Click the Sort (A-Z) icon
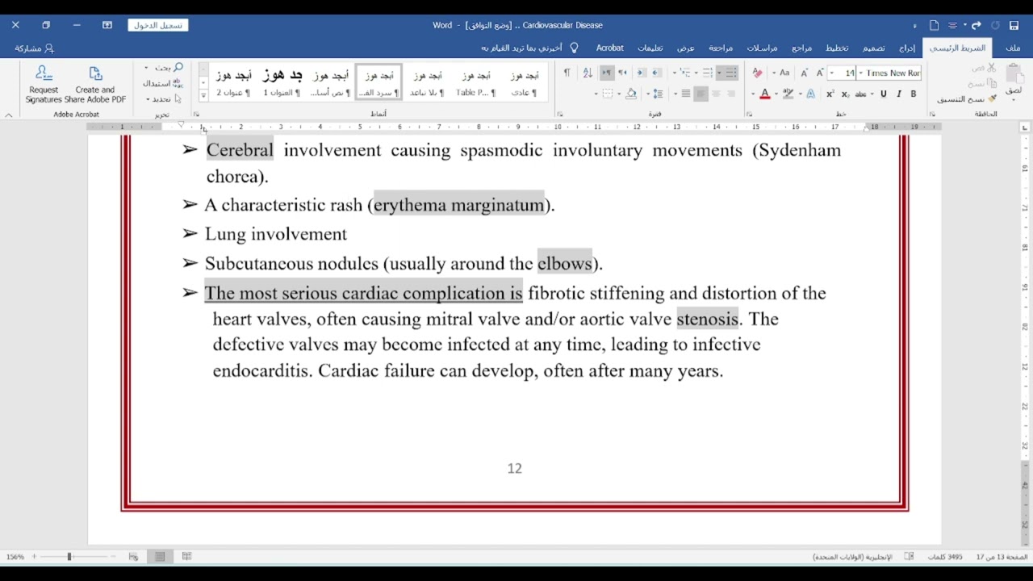The image size is (1033, 581). [x=587, y=73]
